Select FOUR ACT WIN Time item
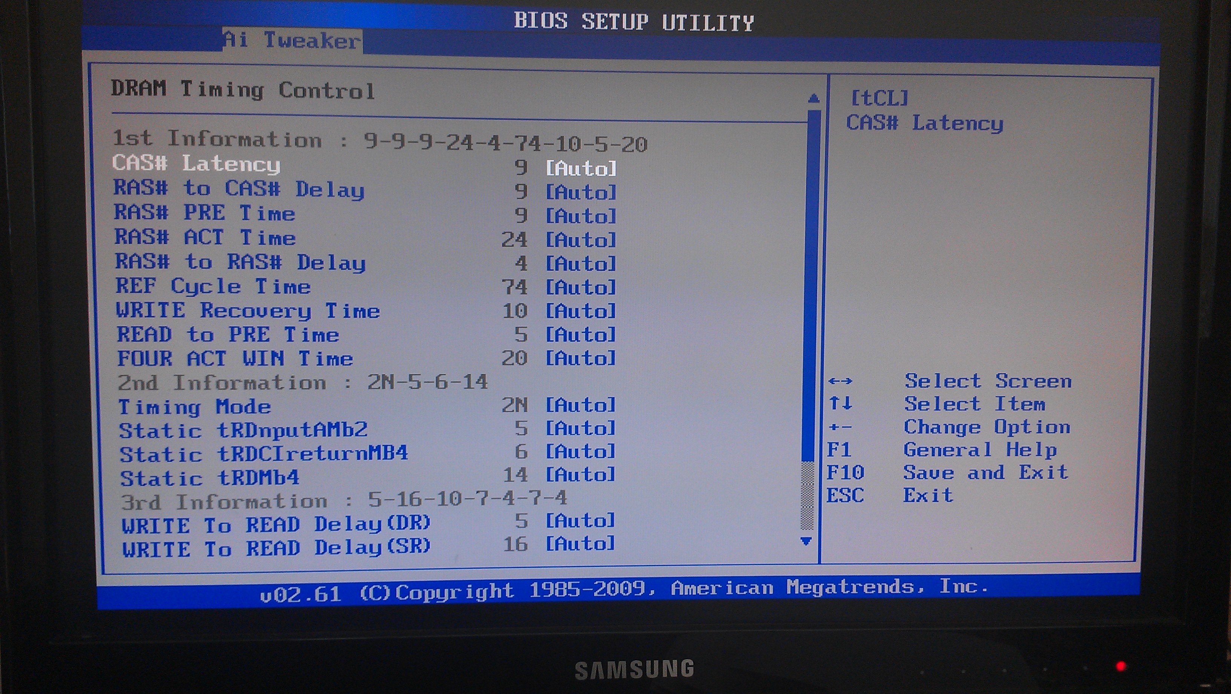 (235, 358)
